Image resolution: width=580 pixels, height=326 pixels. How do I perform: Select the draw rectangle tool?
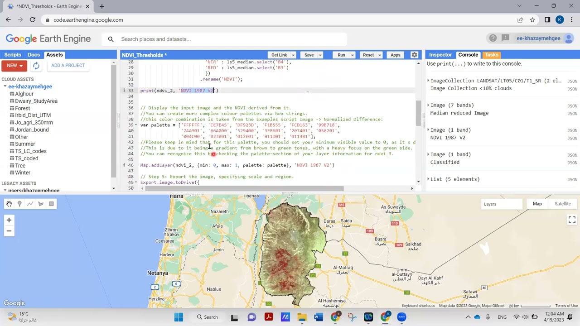tap(51, 204)
